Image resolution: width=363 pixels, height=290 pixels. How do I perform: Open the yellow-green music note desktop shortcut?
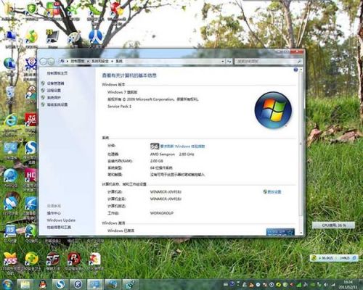click(x=31, y=37)
